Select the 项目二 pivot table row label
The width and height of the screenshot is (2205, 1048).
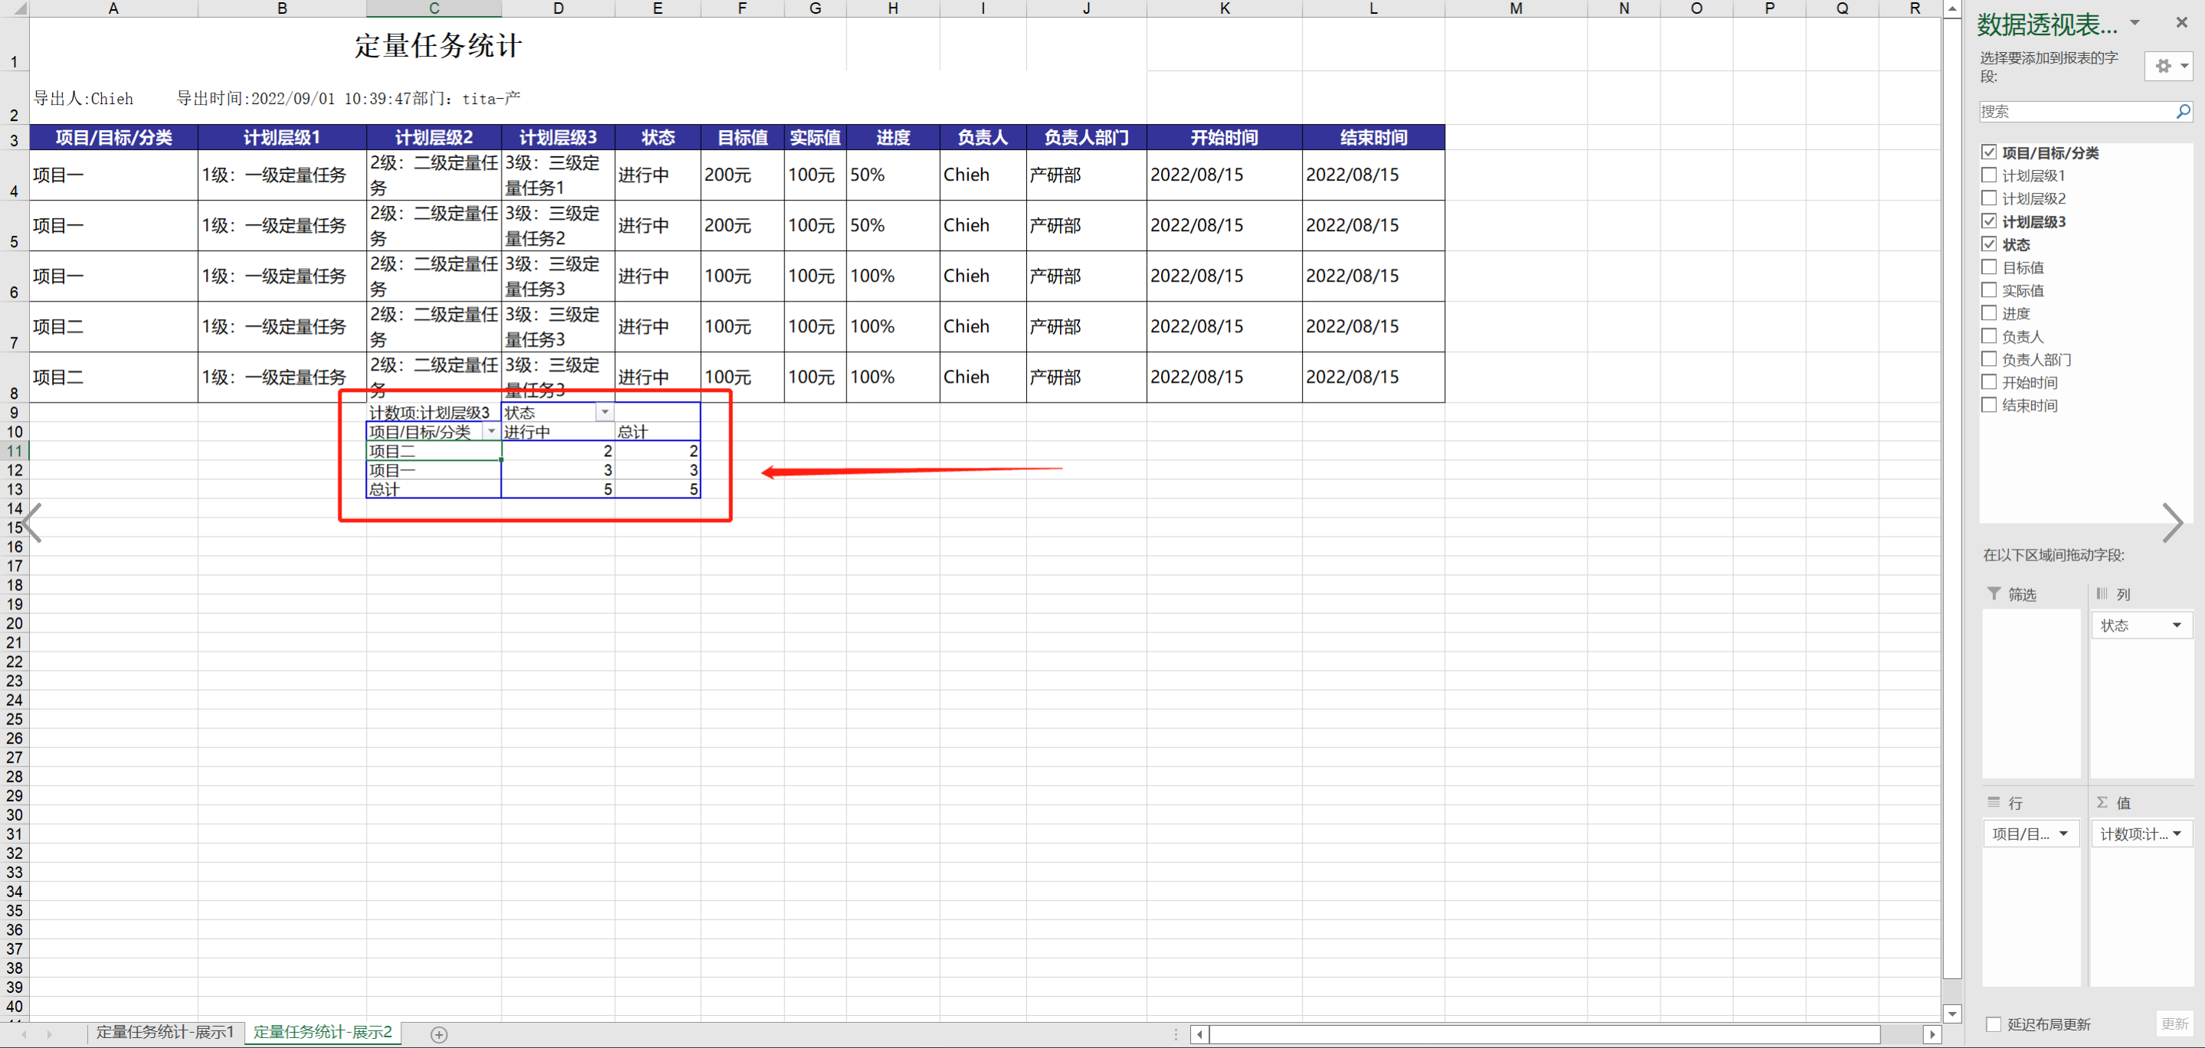coord(434,451)
